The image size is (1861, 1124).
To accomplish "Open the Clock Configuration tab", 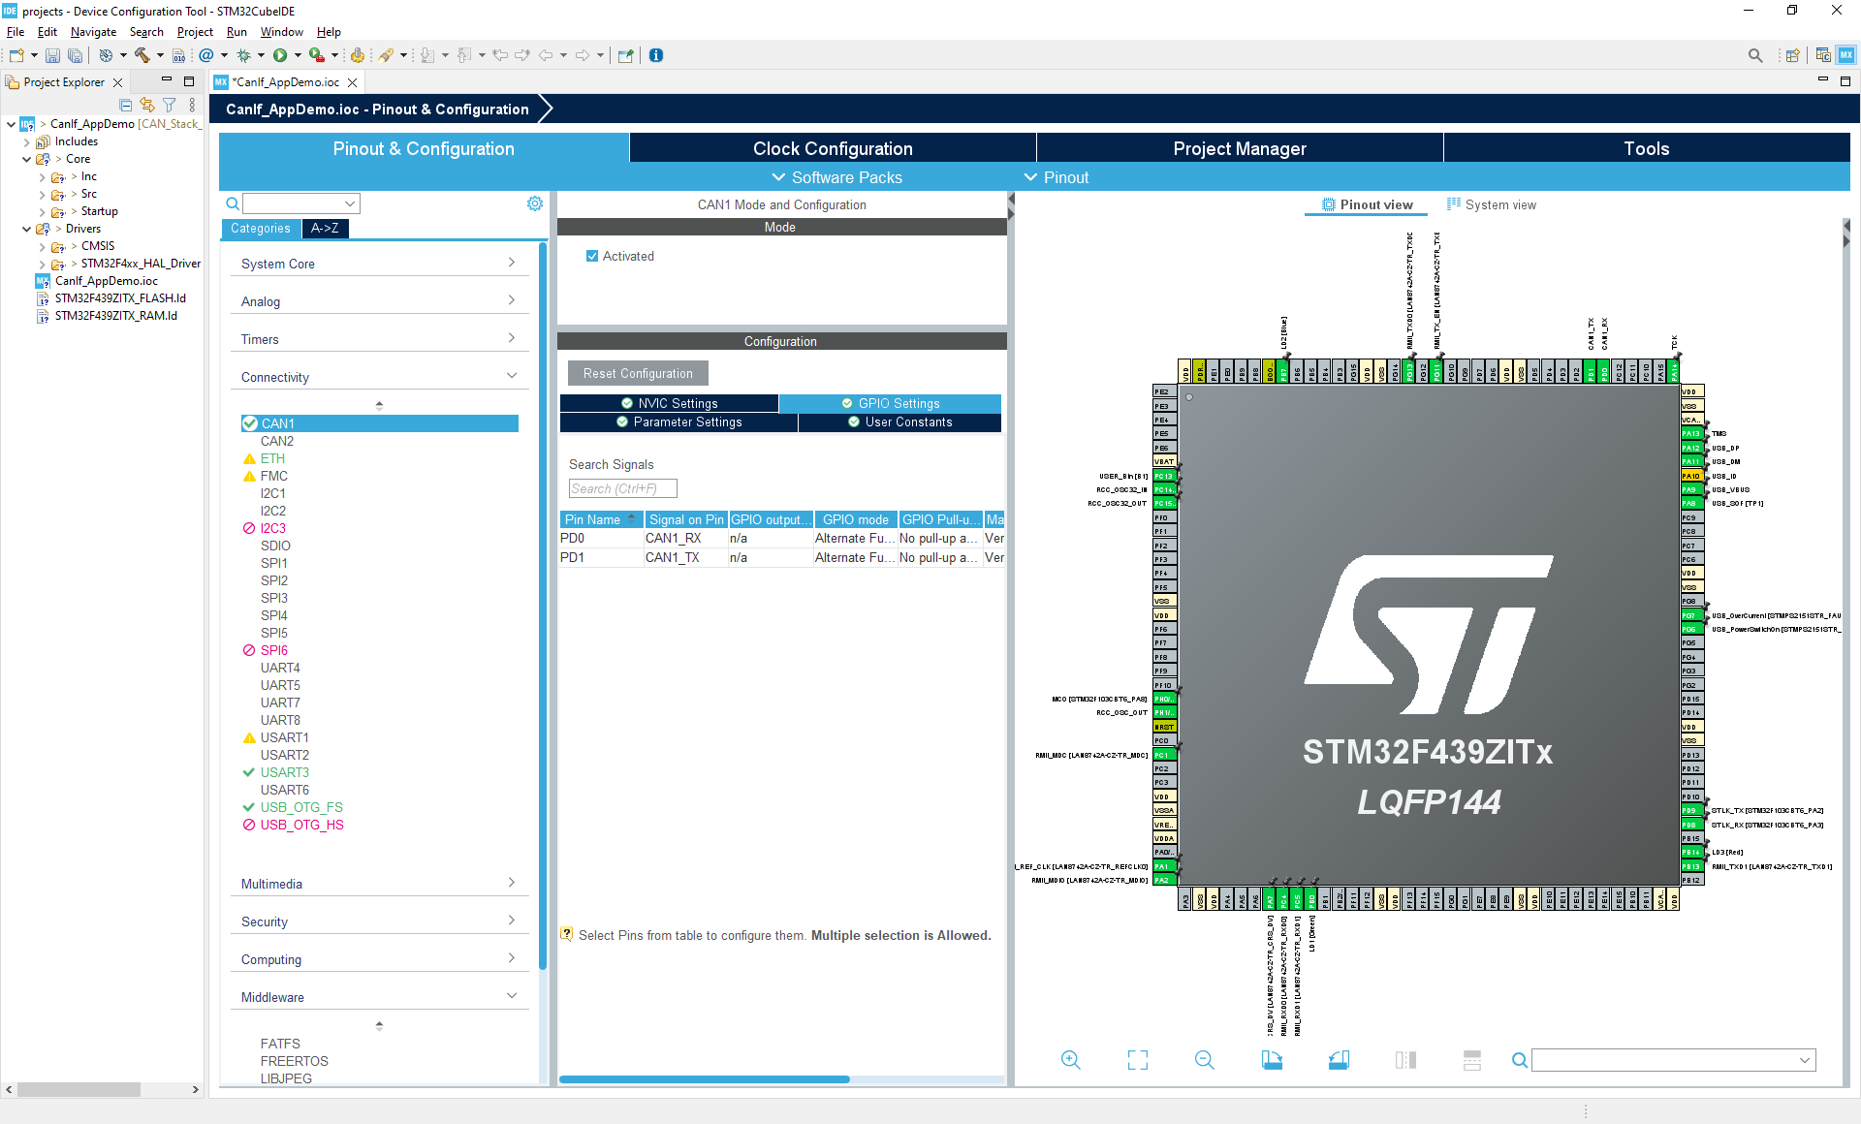I will pos(833,148).
